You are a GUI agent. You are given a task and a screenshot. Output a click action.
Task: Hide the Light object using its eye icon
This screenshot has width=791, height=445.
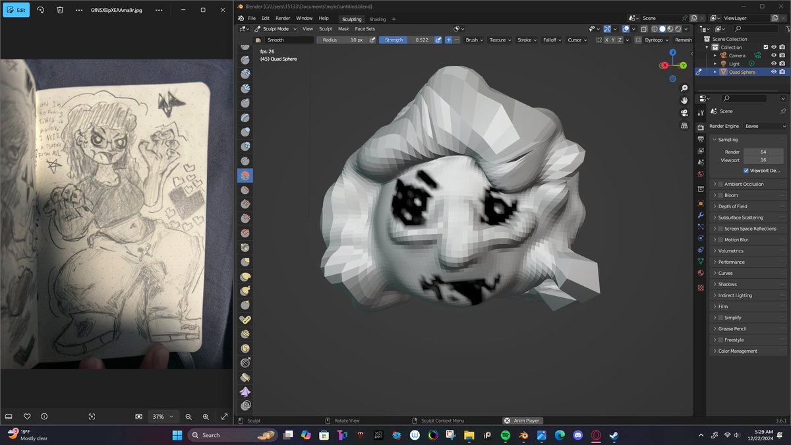[774, 63]
